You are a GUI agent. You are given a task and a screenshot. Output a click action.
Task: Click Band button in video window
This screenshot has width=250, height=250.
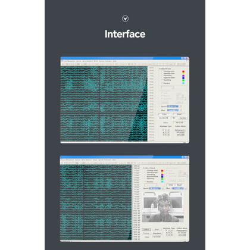coord(179,185)
